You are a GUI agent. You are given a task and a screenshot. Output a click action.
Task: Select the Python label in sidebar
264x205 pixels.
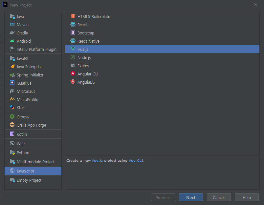coord(23,153)
